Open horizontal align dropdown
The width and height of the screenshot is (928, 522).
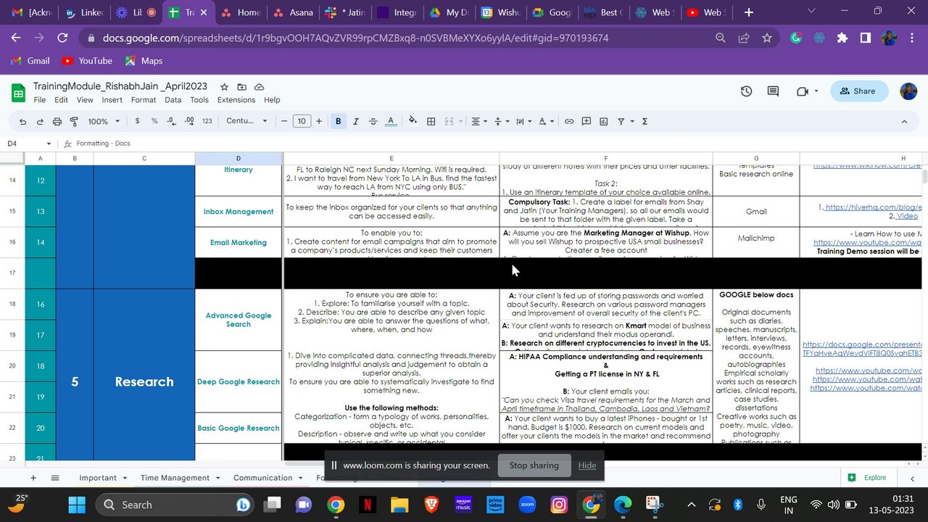(x=478, y=121)
